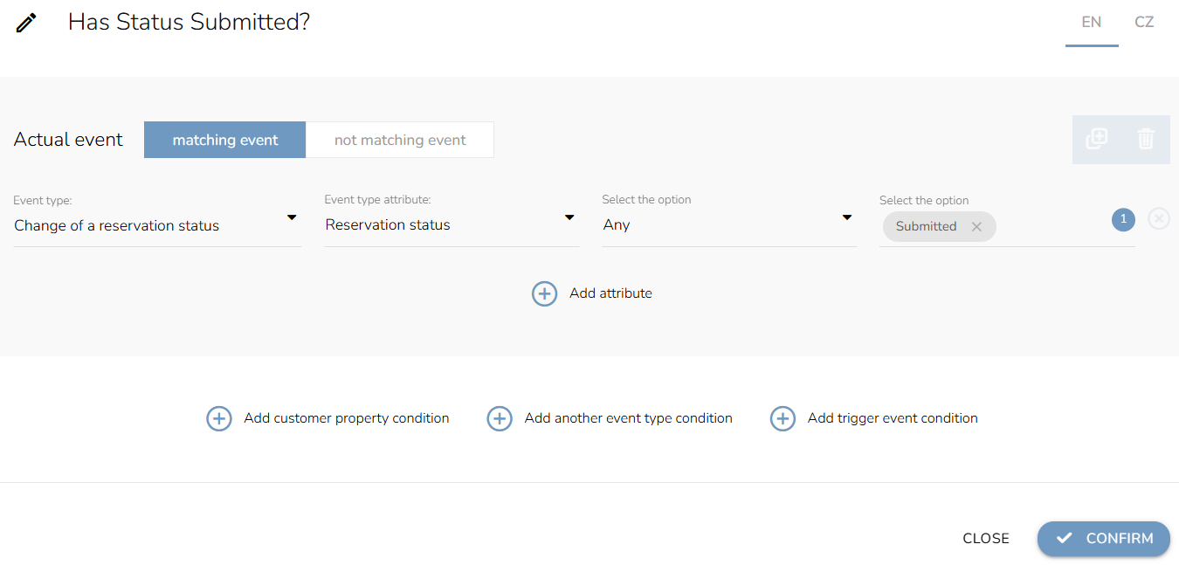The height and width of the screenshot is (565, 1179).
Task: Click the plus icon for Add attribute
Action: coord(544,293)
